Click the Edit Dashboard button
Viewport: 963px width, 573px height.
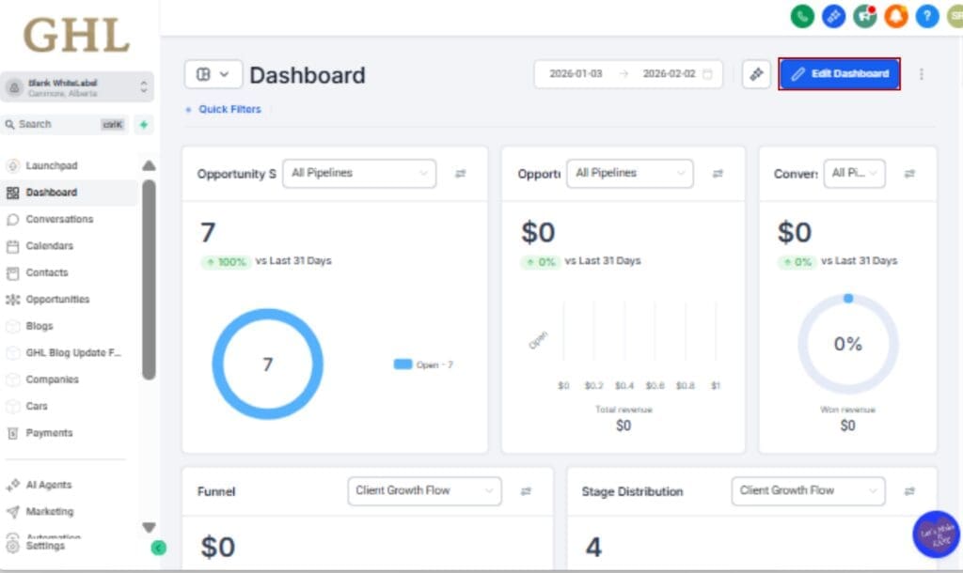point(839,73)
